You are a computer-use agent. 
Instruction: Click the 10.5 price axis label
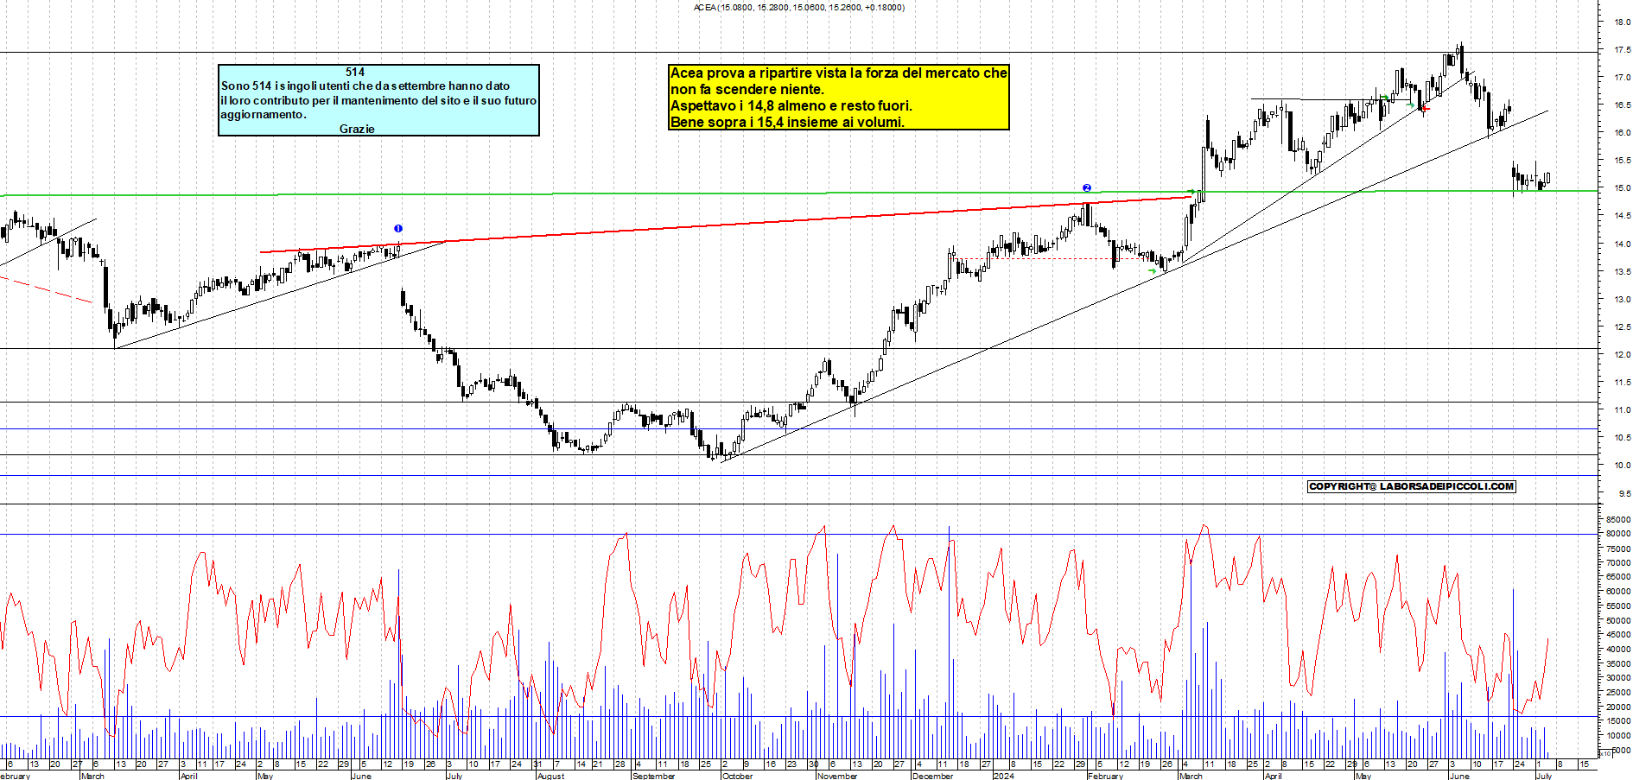tap(1622, 438)
